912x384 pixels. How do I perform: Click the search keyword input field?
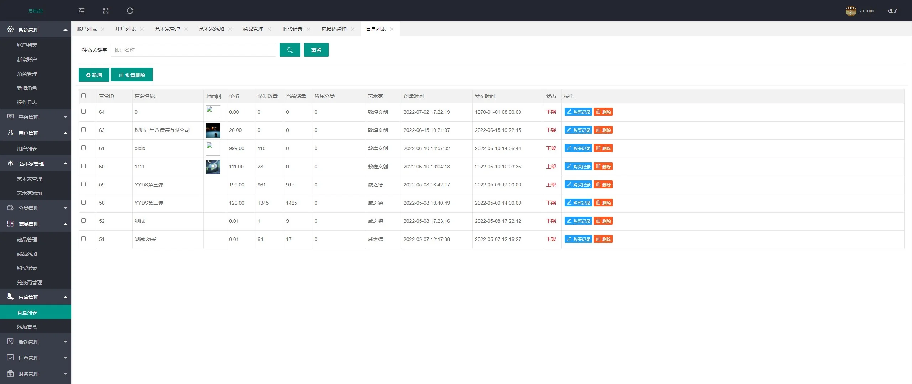point(193,50)
